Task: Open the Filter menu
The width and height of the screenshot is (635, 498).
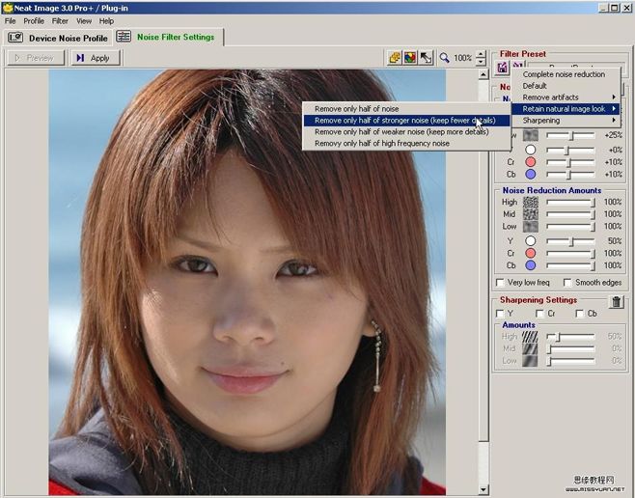Action: point(60,21)
